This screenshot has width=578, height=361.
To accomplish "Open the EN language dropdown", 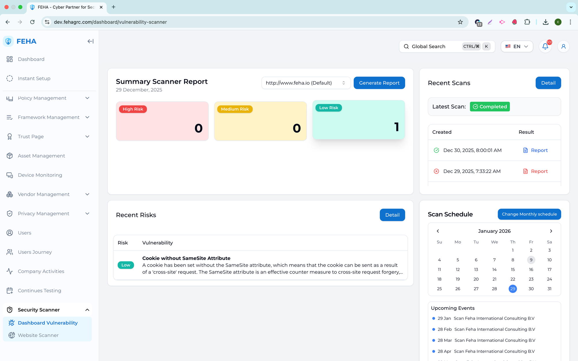I will coord(517,46).
